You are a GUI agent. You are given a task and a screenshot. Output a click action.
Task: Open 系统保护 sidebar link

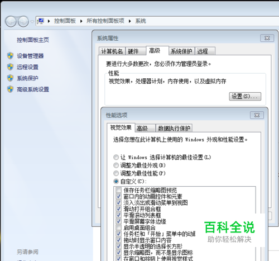(27, 78)
